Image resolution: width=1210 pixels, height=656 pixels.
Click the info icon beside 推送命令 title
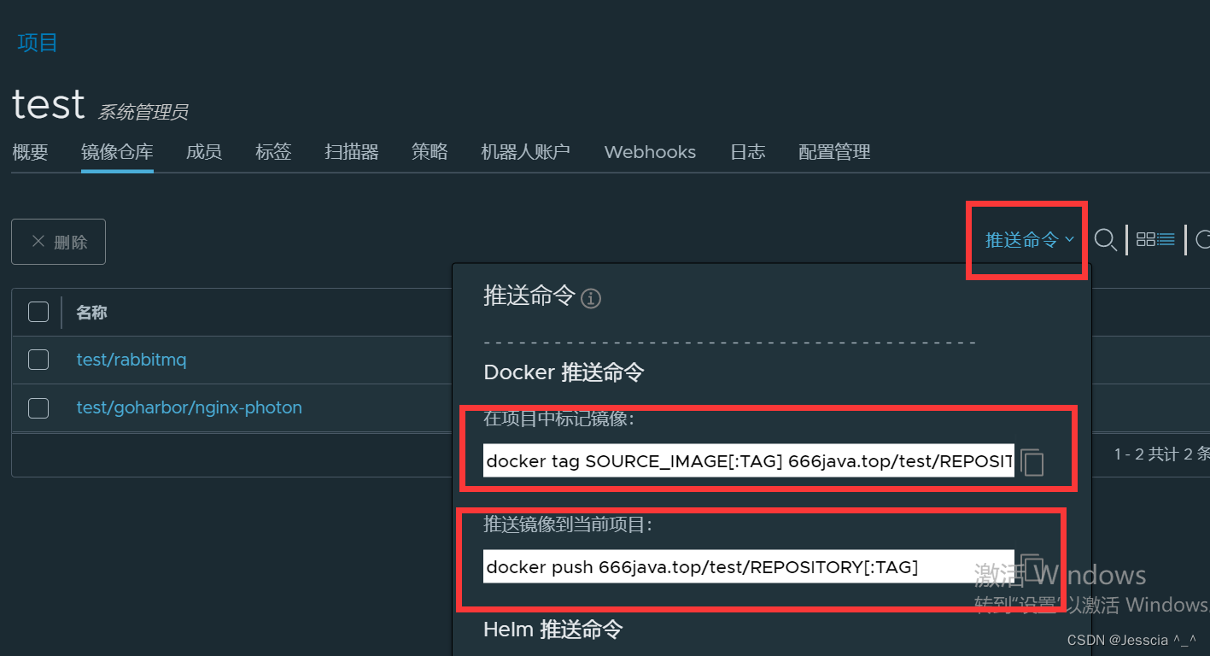click(591, 298)
